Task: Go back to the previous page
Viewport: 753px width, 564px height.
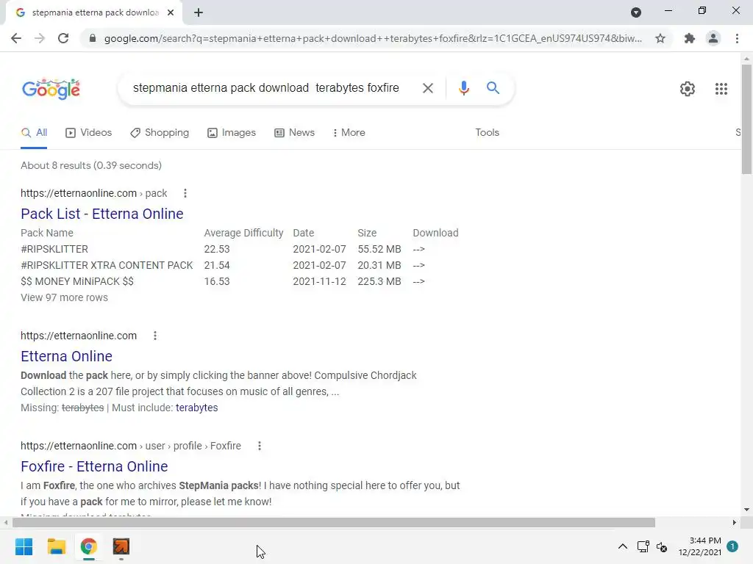Action: 16,38
